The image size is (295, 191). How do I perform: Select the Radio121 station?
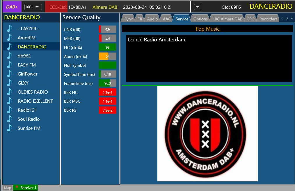coord(31,110)
